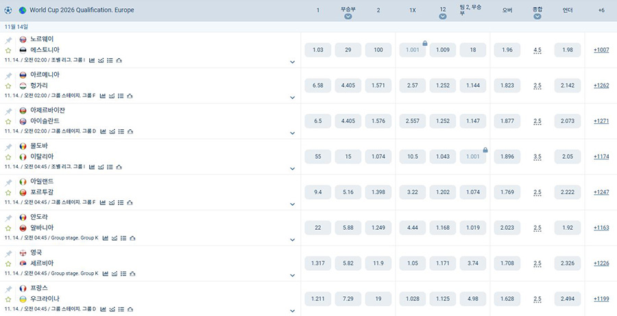Open the 12 double chance column dropdown
Screen dimensions: 617x316
pos(443,16)
